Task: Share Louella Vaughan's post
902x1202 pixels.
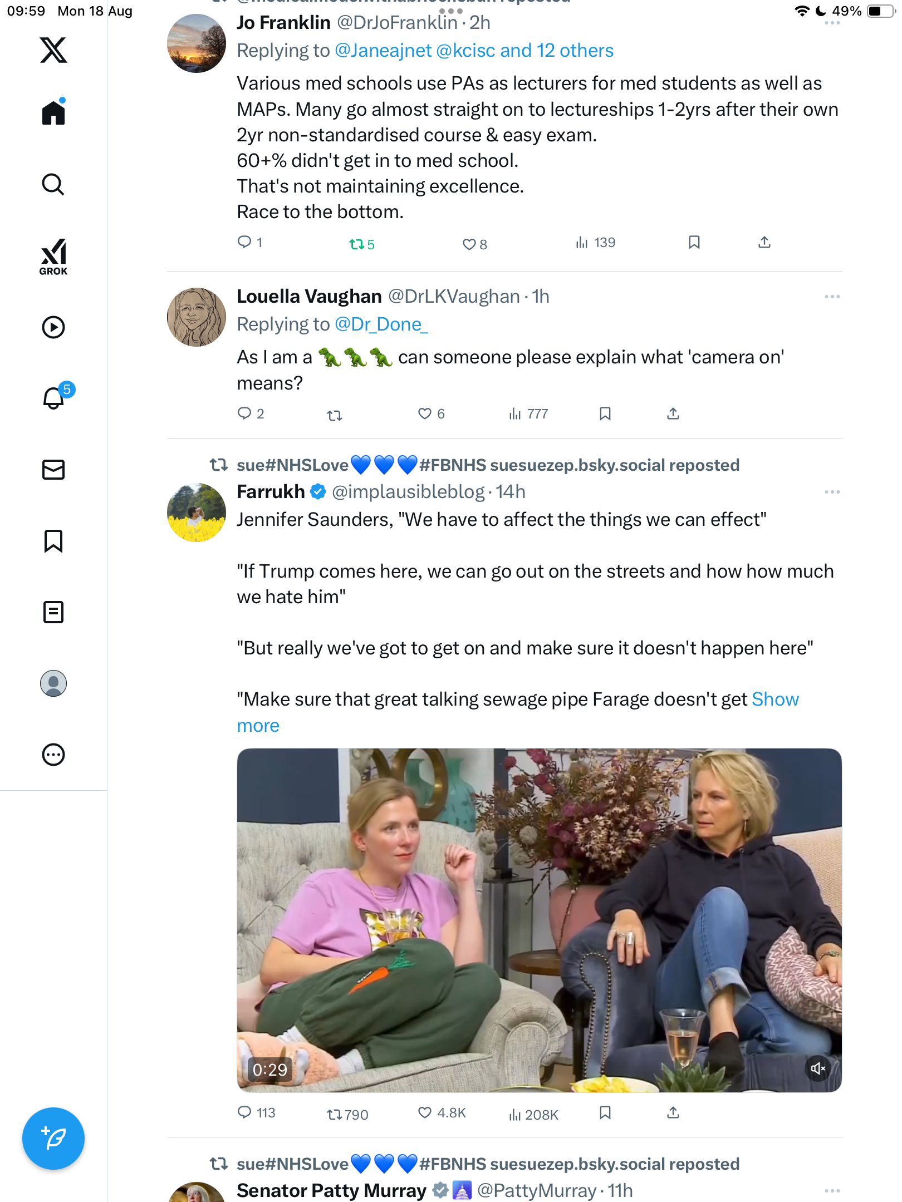Action: (673, 413)
